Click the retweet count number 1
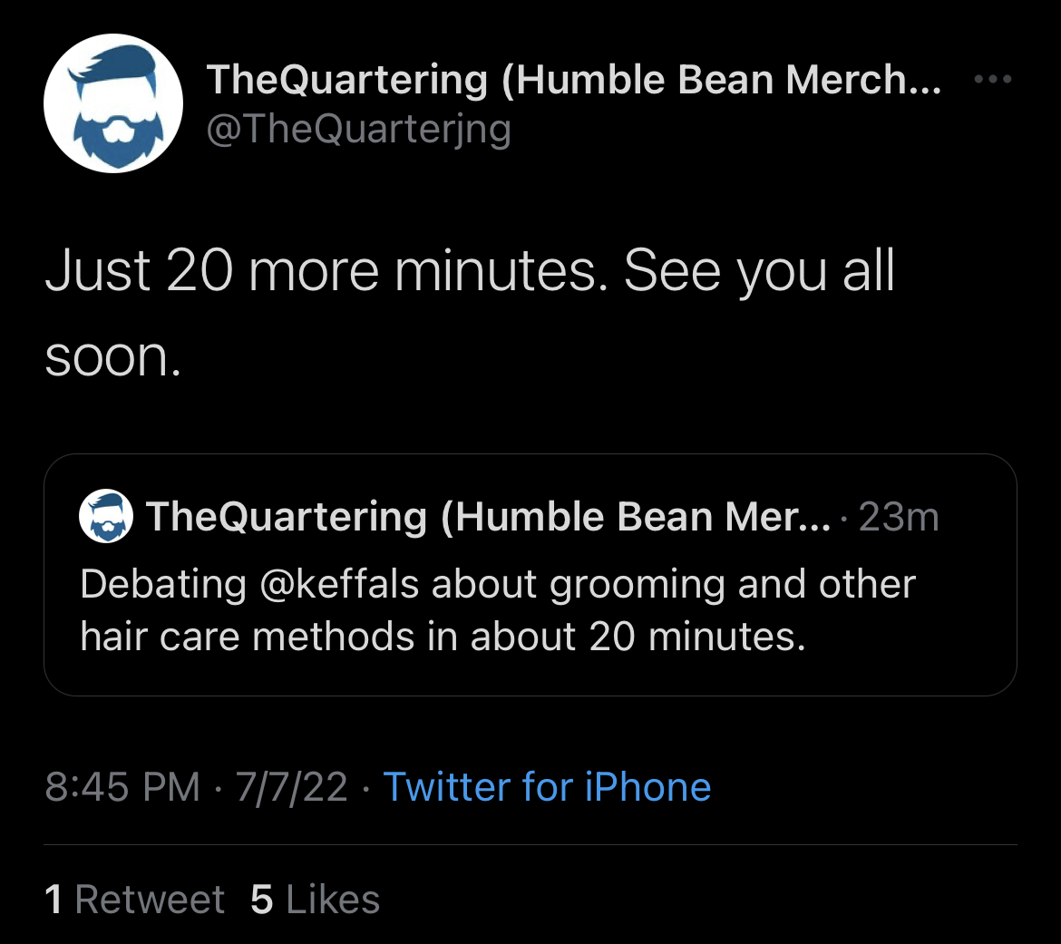Viewport: 1061px width, 944px height. 54,900
